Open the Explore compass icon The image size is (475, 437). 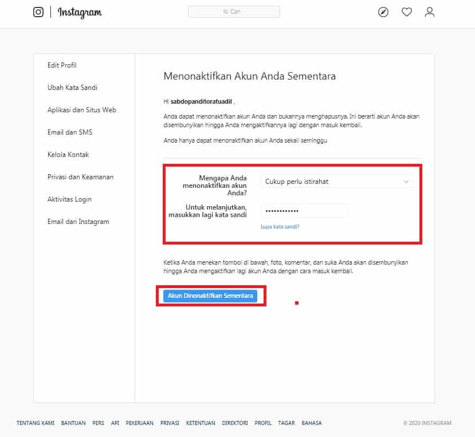point(384,12)
